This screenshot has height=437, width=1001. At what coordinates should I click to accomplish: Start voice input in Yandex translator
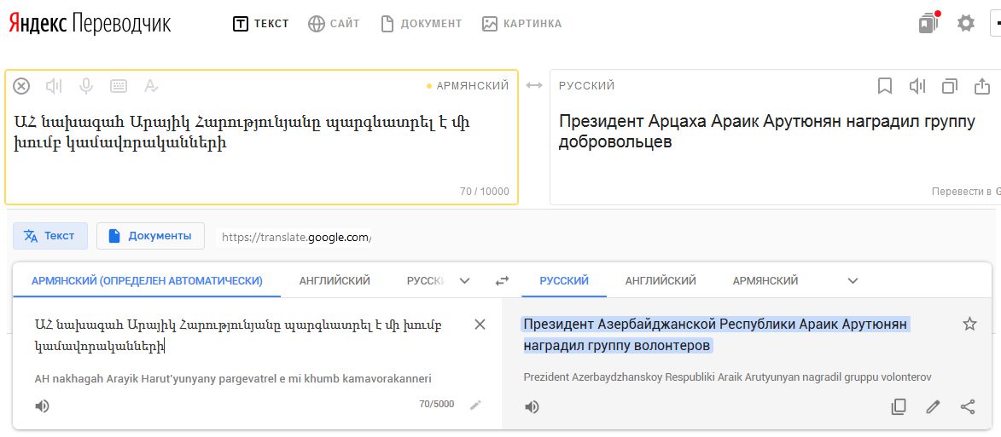tap(86, 85)
